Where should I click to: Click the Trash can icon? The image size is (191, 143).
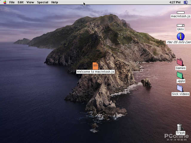179,127
